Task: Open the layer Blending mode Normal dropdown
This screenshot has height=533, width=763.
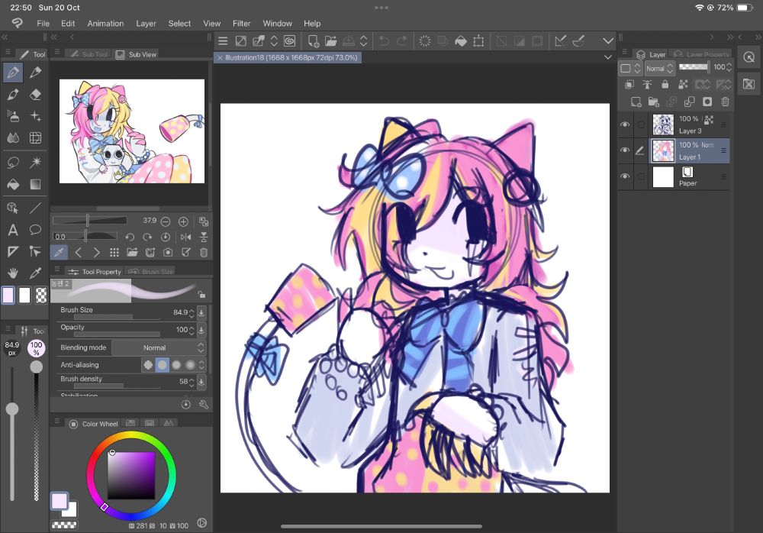Action: 659,69
